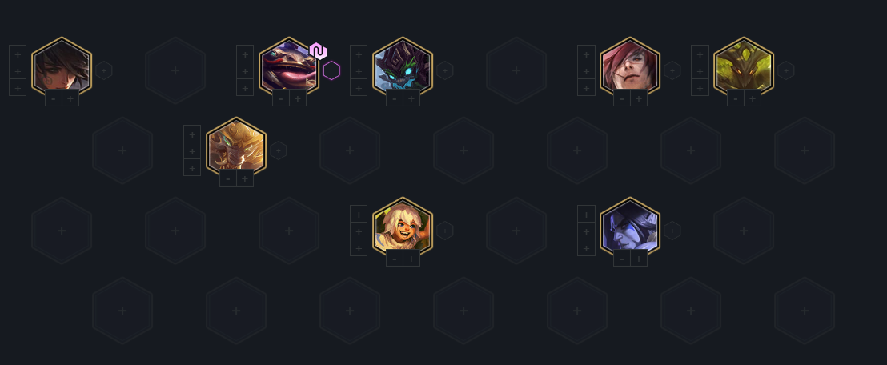
Task: Click the laughing blonde child champion portrait
Action: click(x=403, y=227)
